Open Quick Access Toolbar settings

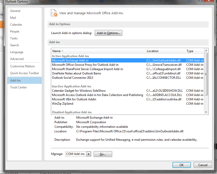(25, 73)
